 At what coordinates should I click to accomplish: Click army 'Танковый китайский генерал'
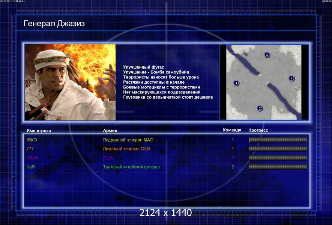(132, 167)
